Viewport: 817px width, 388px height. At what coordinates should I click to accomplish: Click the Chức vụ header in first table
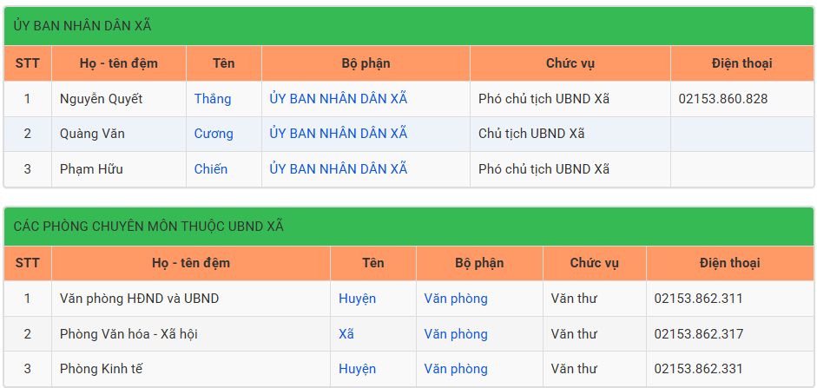570,63
